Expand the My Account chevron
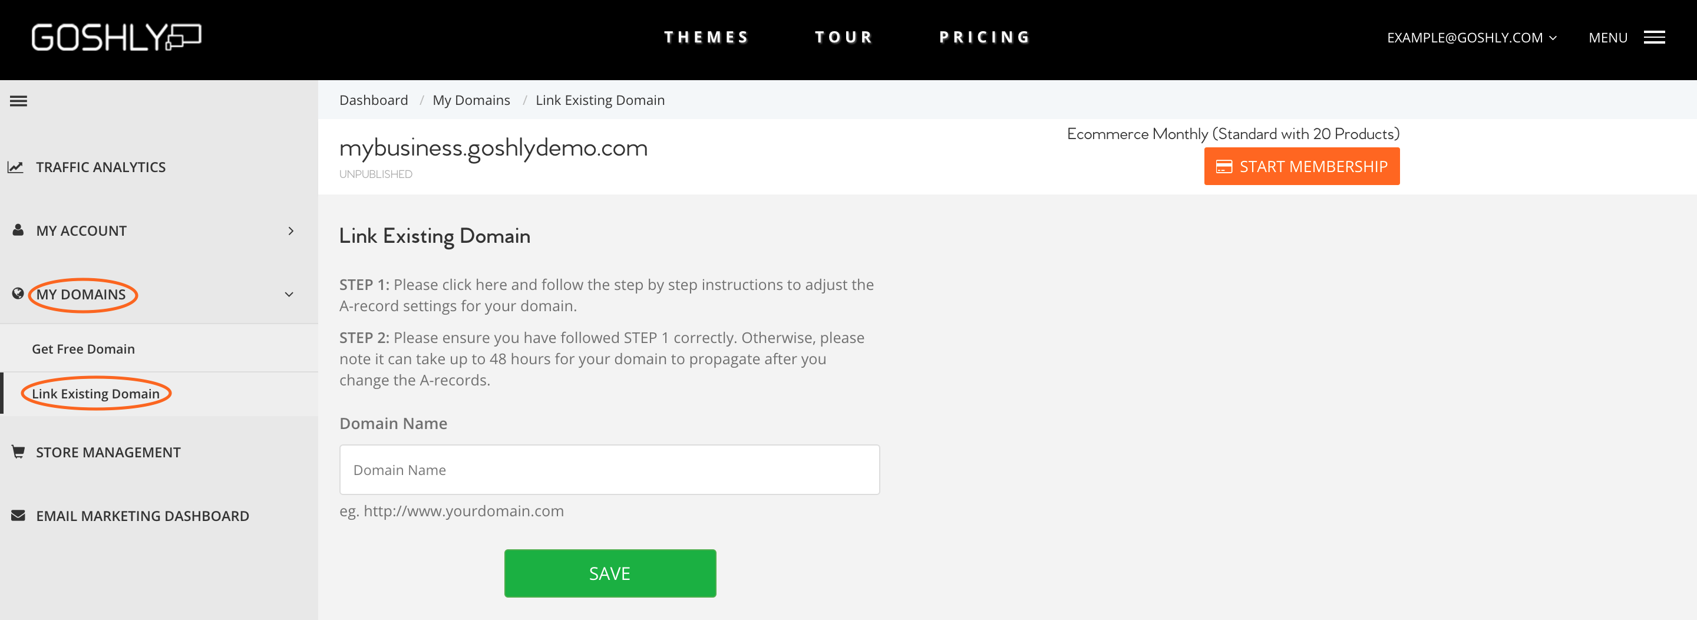 (290, 230)
